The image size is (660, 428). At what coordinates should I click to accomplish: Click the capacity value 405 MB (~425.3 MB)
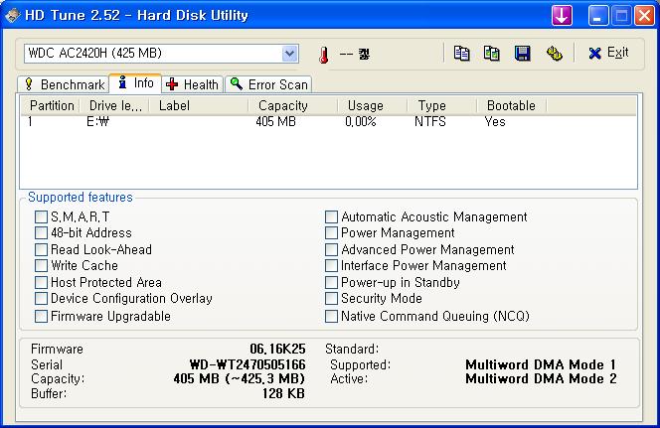(240, 378)
